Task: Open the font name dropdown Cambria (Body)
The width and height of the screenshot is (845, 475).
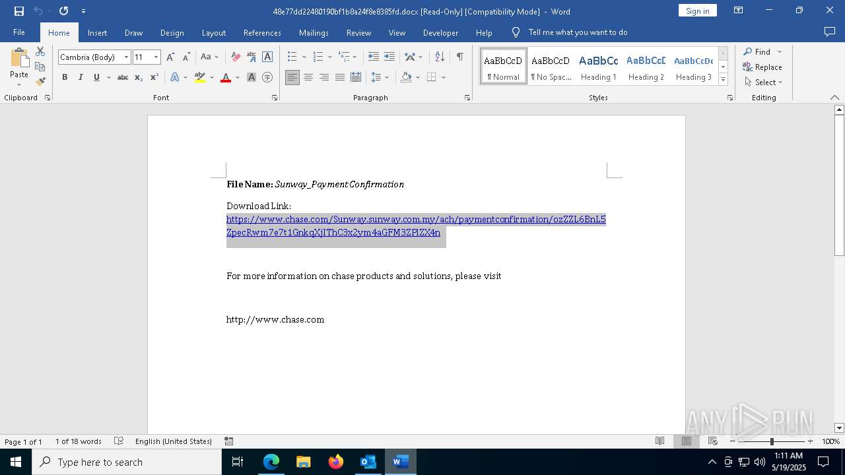Action: [x=126, y=57]
